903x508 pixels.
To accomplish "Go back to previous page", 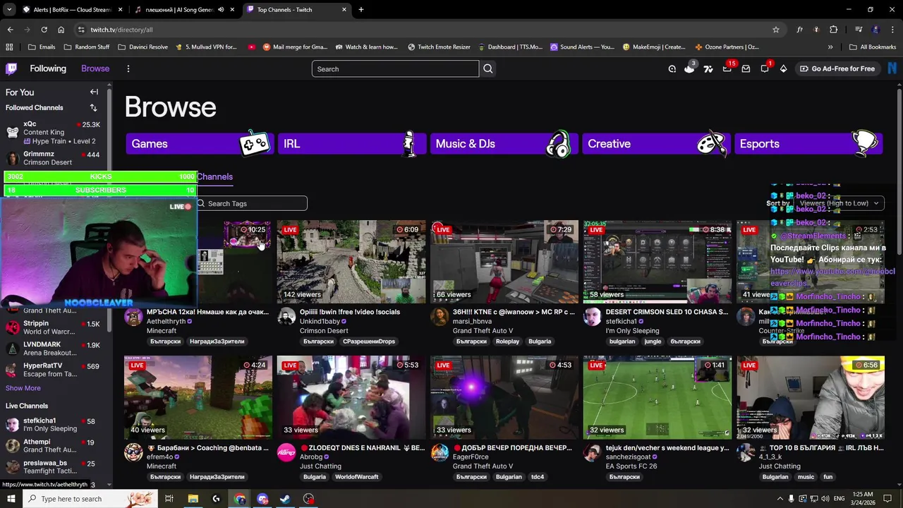I will tap(10, 30).
